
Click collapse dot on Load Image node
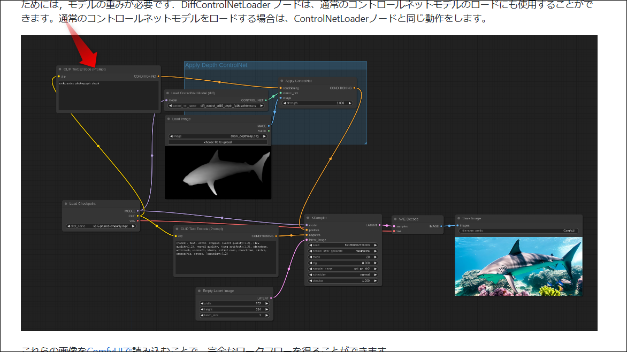169,119
